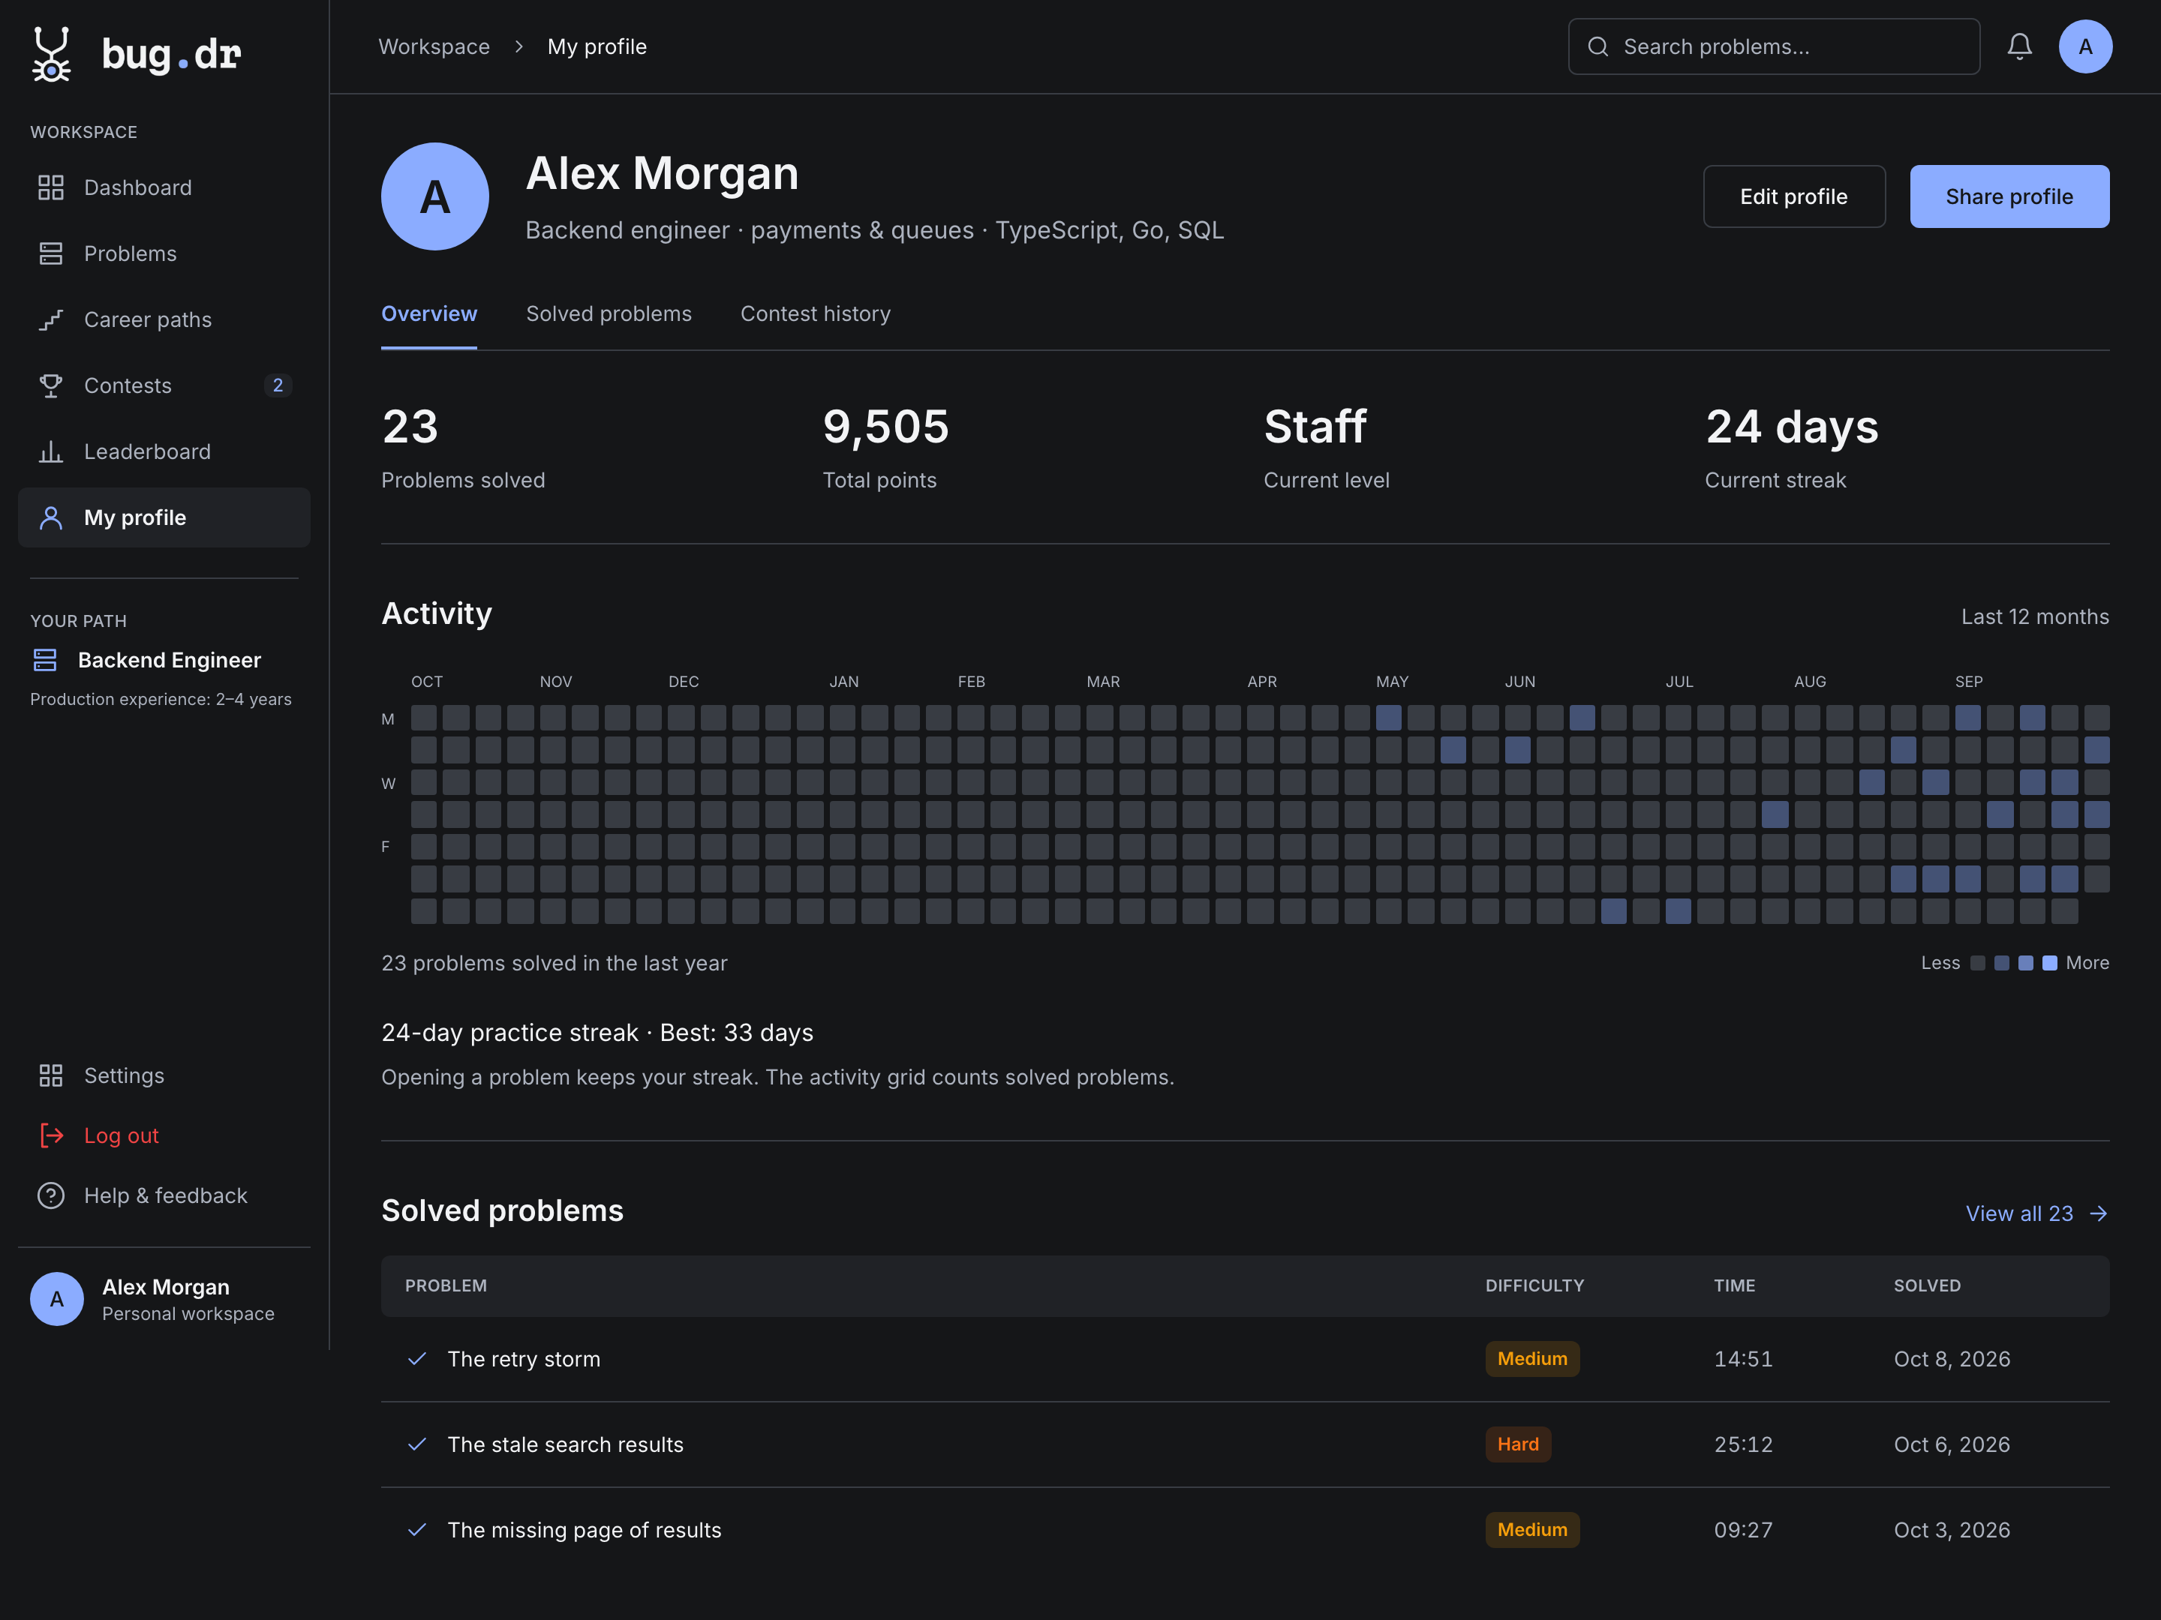The width and height of the screenshot is (2161, 1620).
Task: Open Help & feedback
Action: pos(164,1195)
